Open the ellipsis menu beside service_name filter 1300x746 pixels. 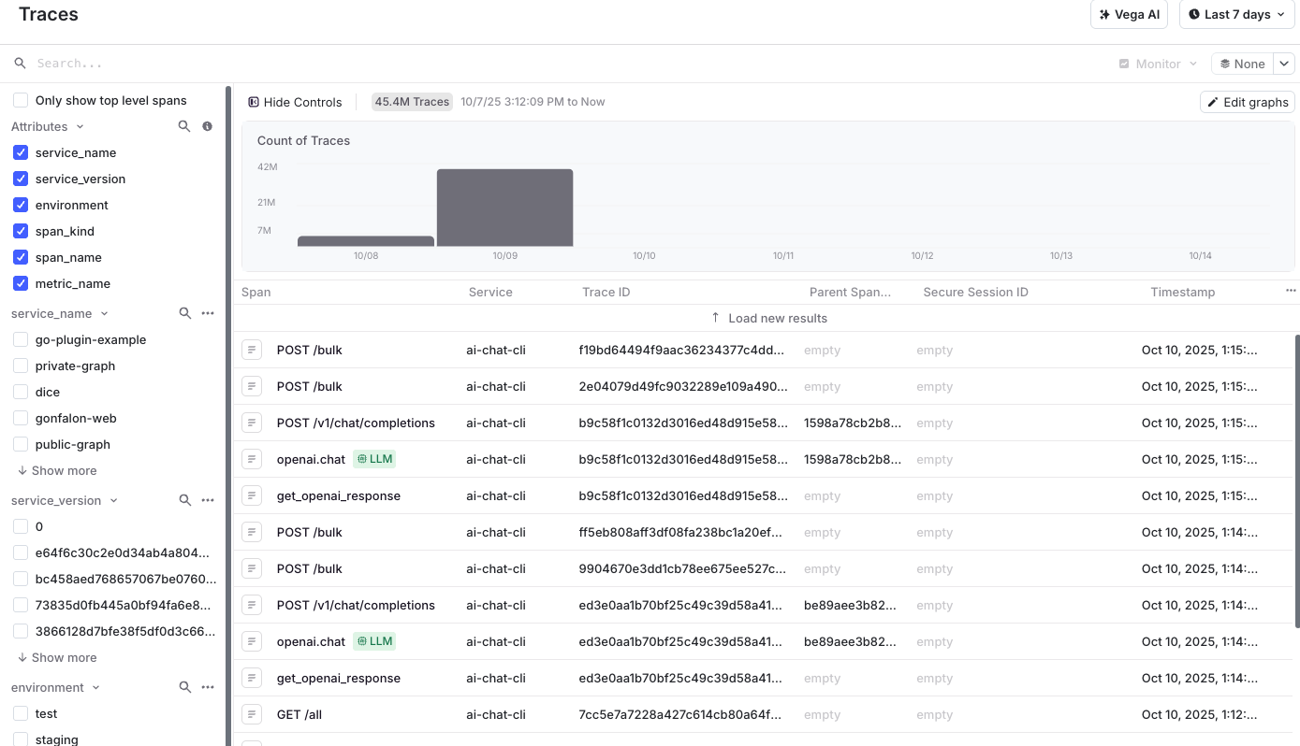[x=208, y=313]
